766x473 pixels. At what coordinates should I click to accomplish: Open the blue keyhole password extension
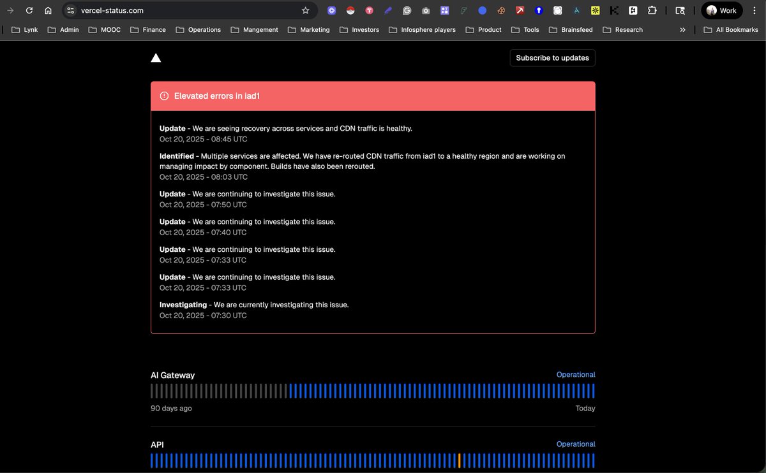pyautogui.click(x=539, y=11)
